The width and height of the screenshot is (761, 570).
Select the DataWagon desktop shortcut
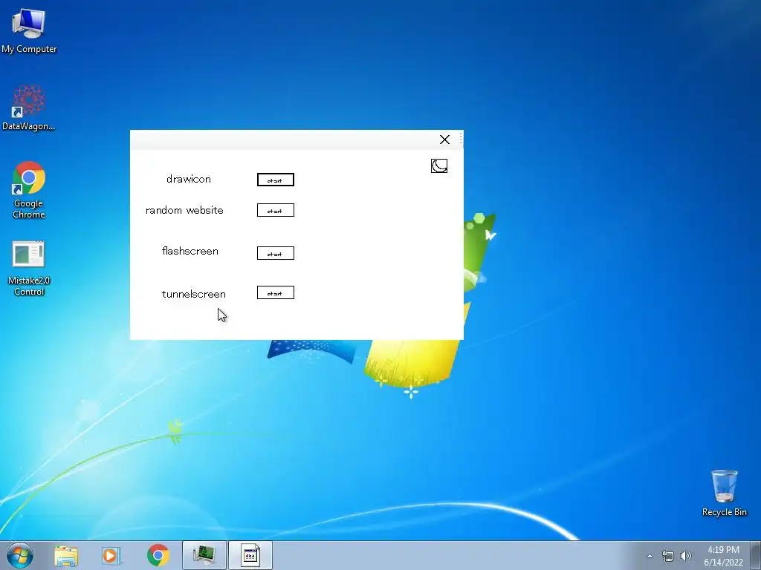tap(29, 108)
